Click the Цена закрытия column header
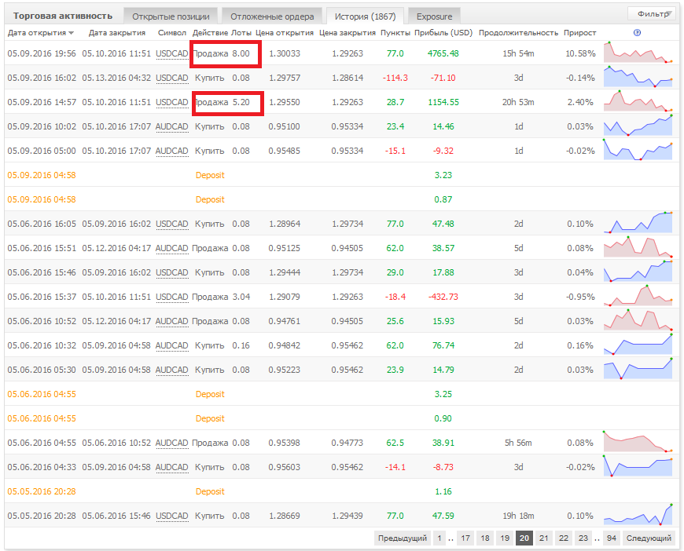Screen dimensions: 684x551 [x=348, y=33]
